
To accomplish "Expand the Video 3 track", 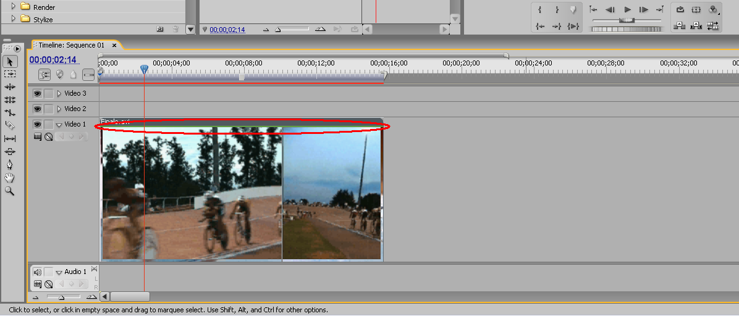I will (x=59, y=94).
